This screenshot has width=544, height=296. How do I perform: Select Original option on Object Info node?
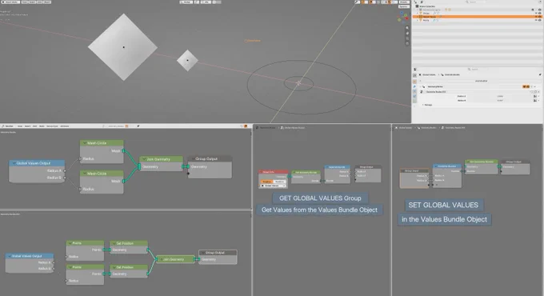pyautogui.click(x=266, y=182)
